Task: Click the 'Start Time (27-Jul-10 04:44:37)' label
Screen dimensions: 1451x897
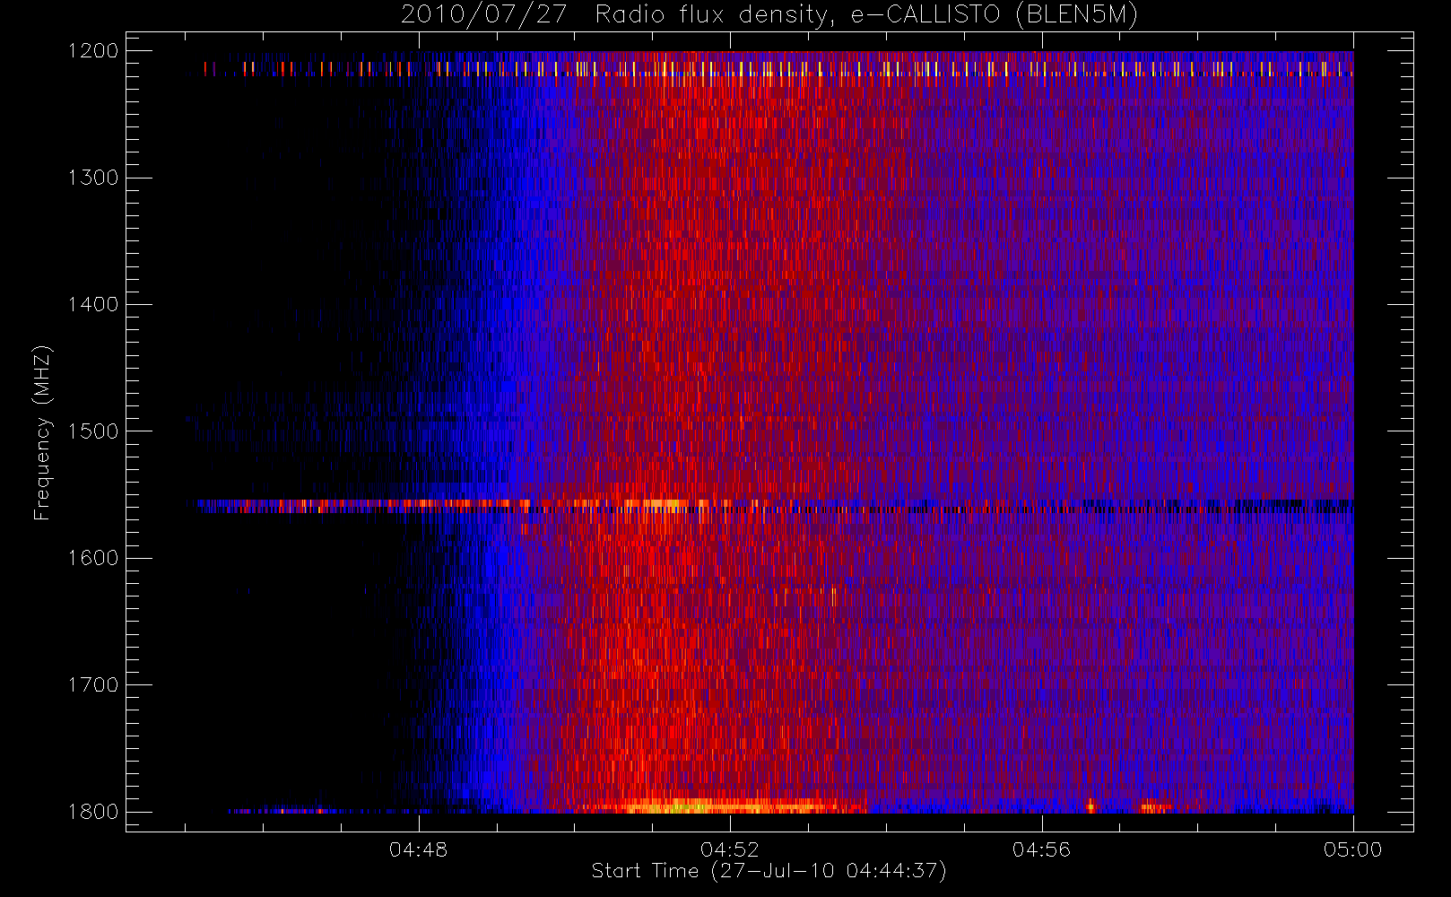Action: (769, 871)
